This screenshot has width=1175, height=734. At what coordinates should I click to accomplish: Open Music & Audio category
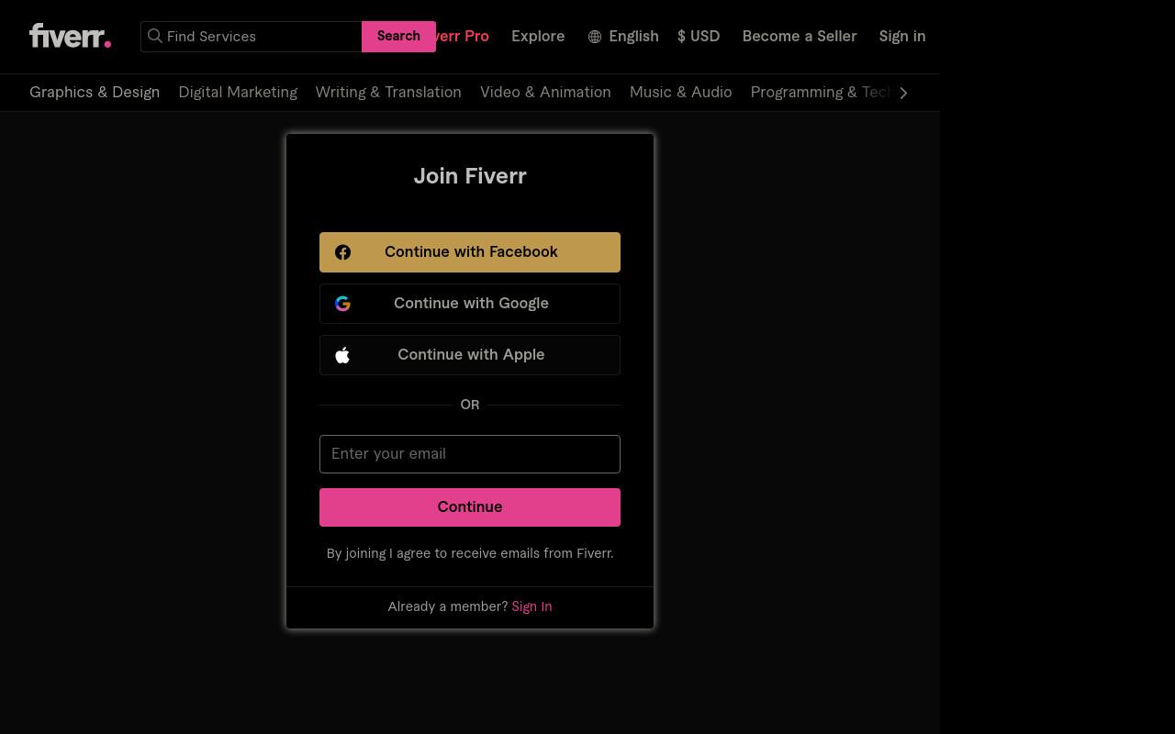[x=680, y=93]
